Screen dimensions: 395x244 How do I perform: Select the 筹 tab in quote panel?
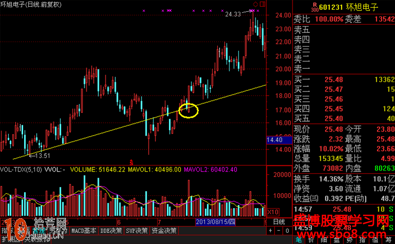[388, 240]
